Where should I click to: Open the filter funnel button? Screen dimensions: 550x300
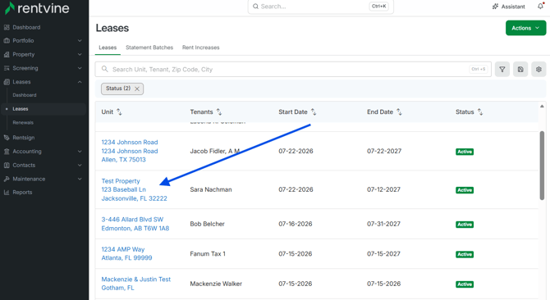tap(502, 70)
